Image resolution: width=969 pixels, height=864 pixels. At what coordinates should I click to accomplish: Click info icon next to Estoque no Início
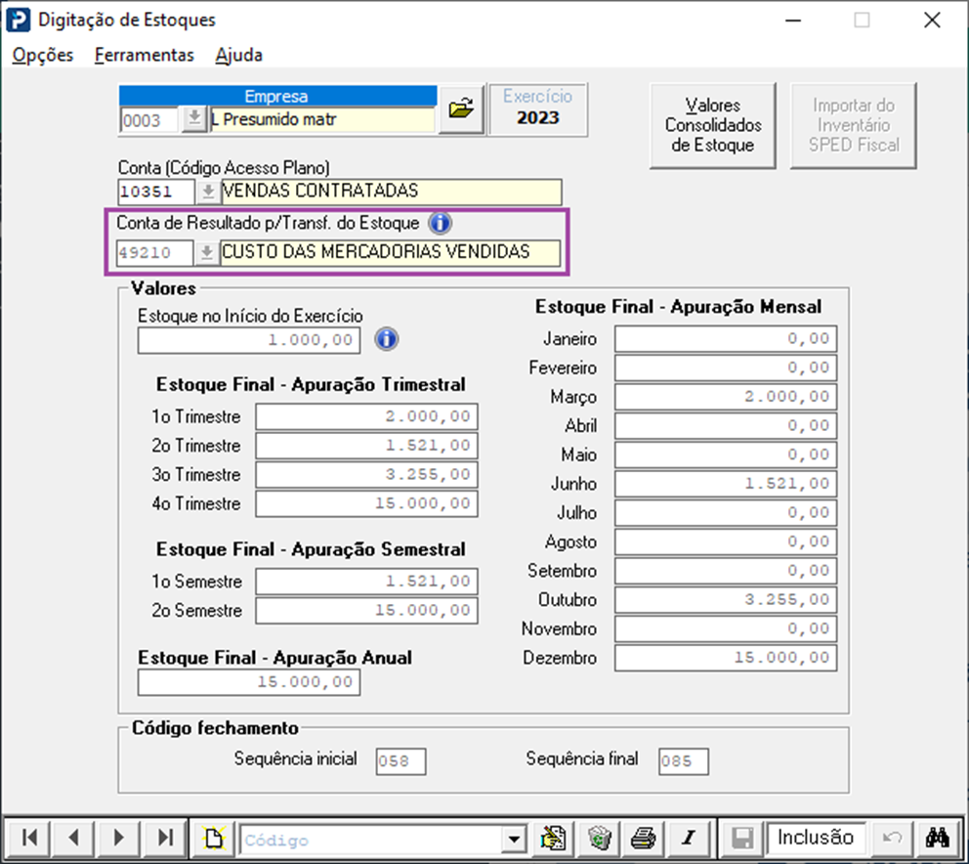coord(386,339)
